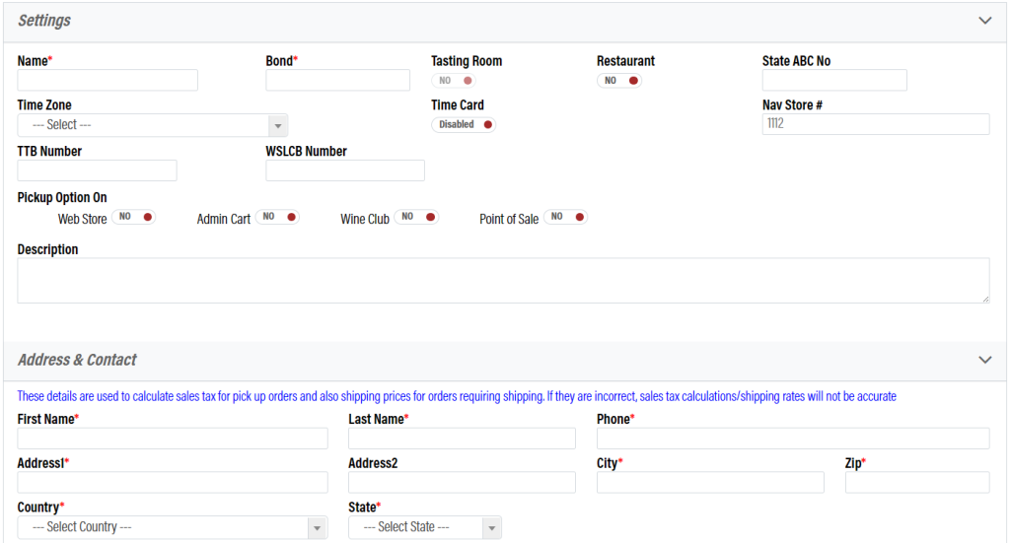Screen dimensions: 1010x543
Task: Enable Web Store pickup option
Action: click(134, 217)
